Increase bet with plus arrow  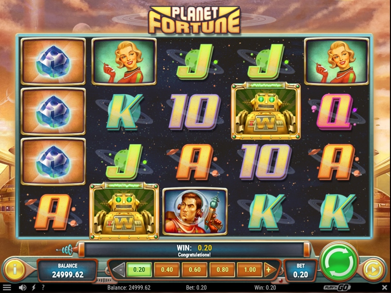270,270
